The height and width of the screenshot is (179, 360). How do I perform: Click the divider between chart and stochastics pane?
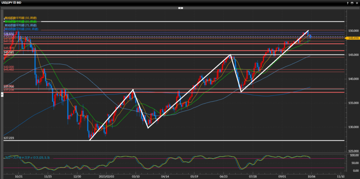pyautogui.click(x=176, y=153)
